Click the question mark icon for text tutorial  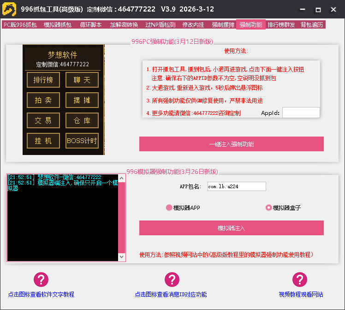click(x=41, y=280)
